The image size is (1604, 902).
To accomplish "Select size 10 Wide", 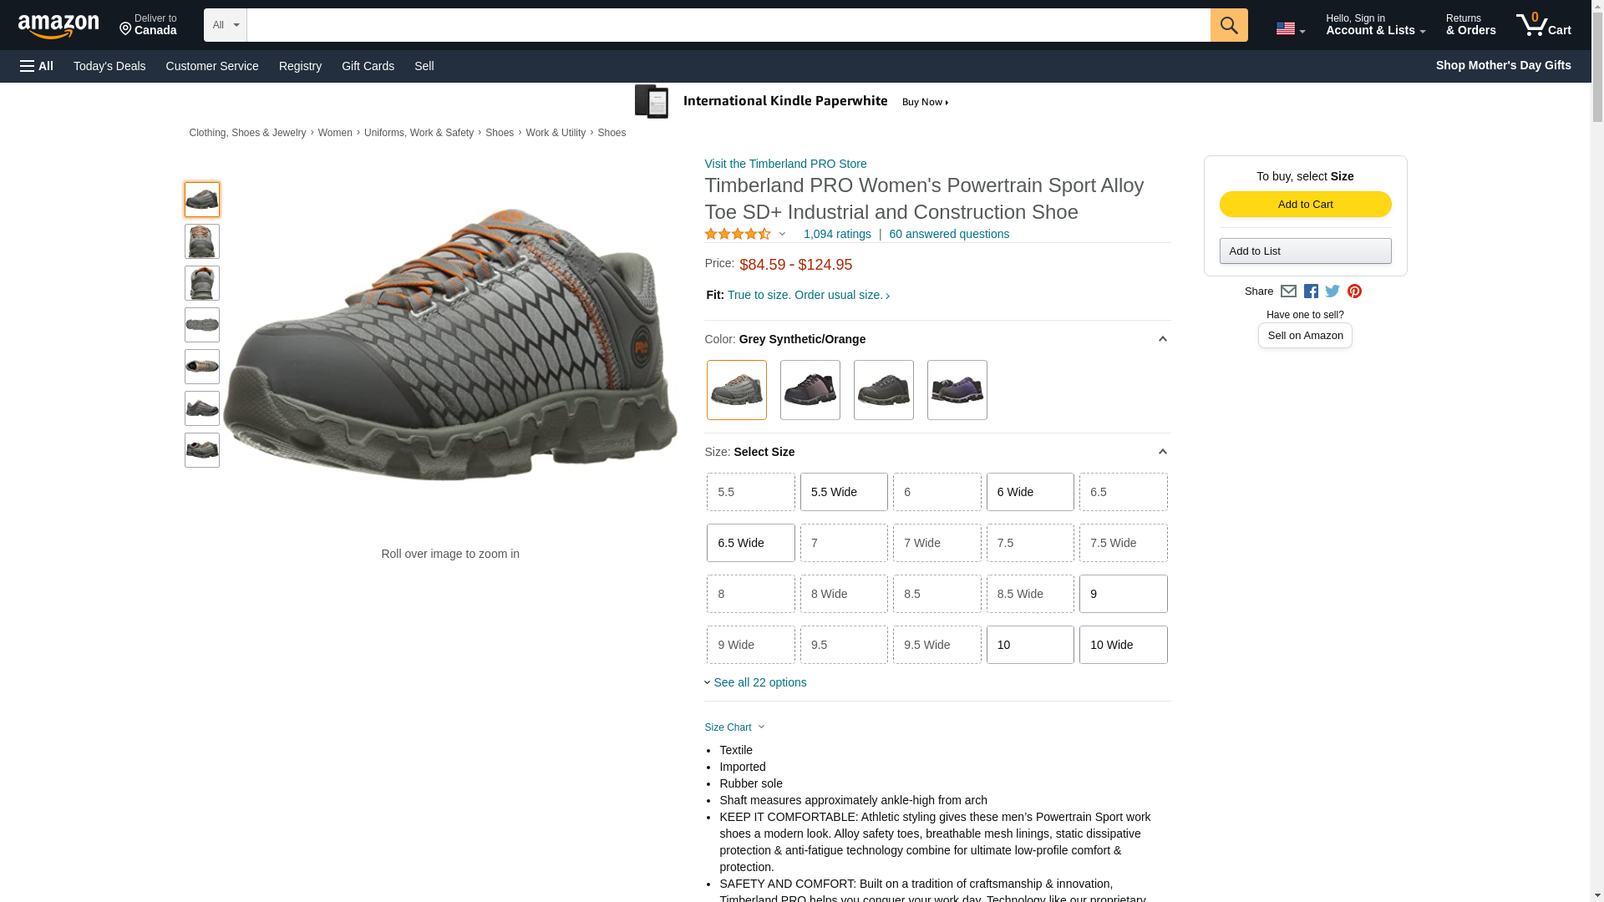I will [1122, 645].
